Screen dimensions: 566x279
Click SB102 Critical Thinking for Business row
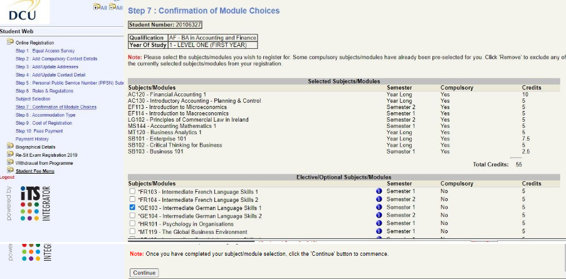343,145
